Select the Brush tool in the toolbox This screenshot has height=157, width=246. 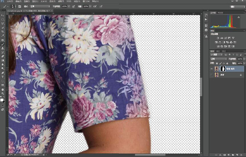pyautogui.click(x=3, y=44)
